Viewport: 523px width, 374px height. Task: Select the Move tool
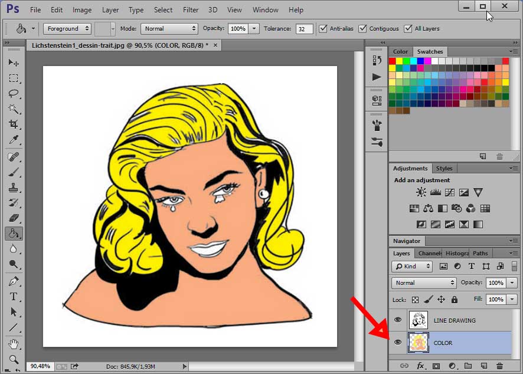click(14, 63)
